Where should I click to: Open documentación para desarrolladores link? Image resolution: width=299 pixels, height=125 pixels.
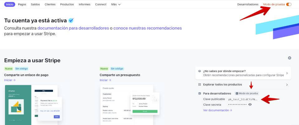coord(73,28)
